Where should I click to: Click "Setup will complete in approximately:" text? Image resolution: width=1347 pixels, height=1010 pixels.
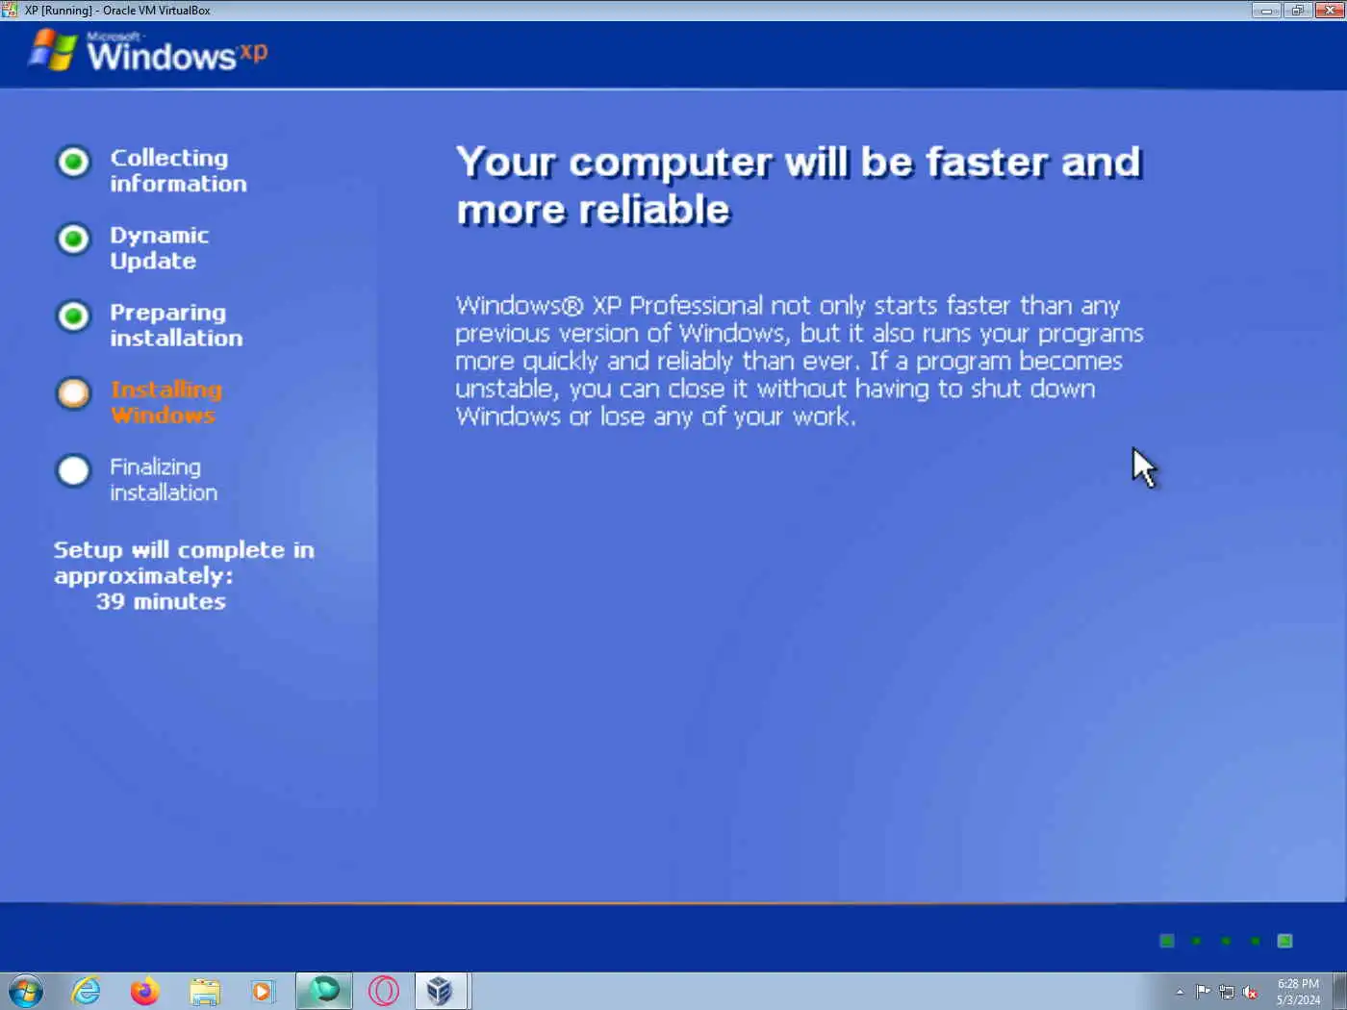(184, 563)
